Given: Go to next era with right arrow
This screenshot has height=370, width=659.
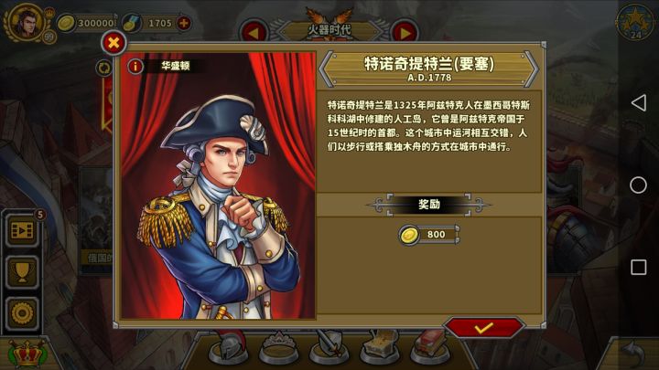Looking at the screenshot, I should tap(405, 33).
